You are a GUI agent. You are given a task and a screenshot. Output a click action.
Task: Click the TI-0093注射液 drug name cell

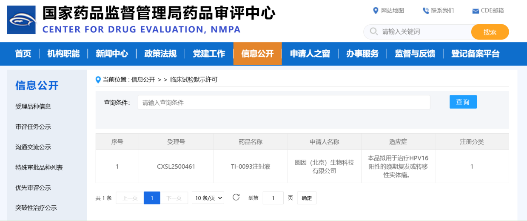click(251, 166)
